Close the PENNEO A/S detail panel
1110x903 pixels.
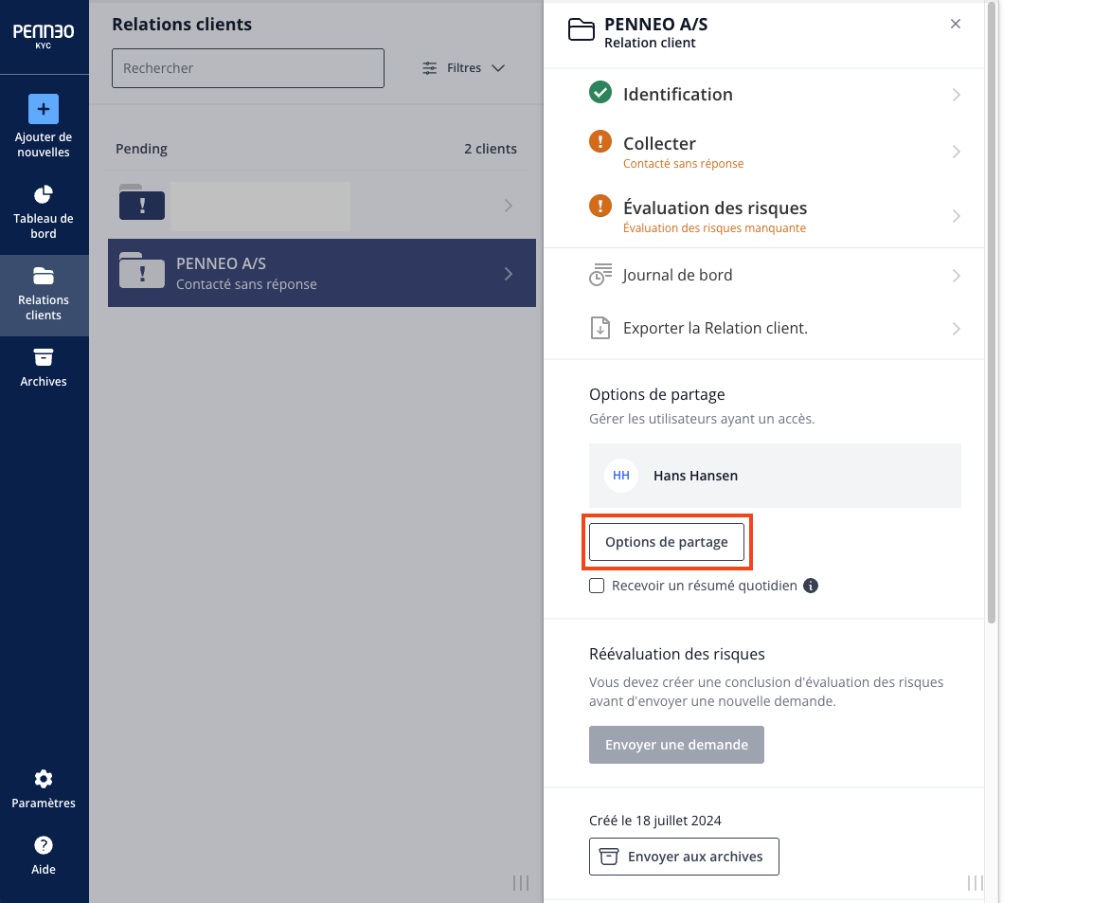955,24
